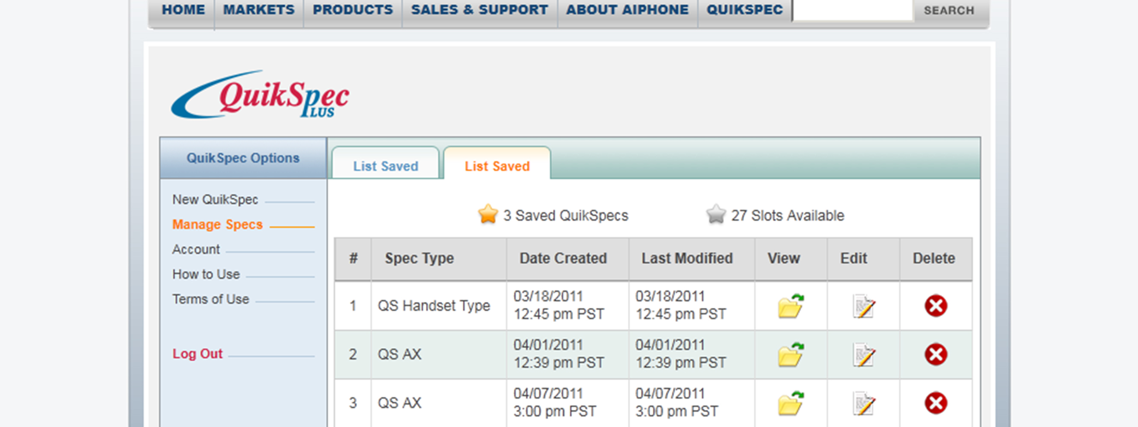Open the QS Handset Type spec view folder icon
Image resolution: width=1138 pixels, height=427 pixels.
click(791, 306)
